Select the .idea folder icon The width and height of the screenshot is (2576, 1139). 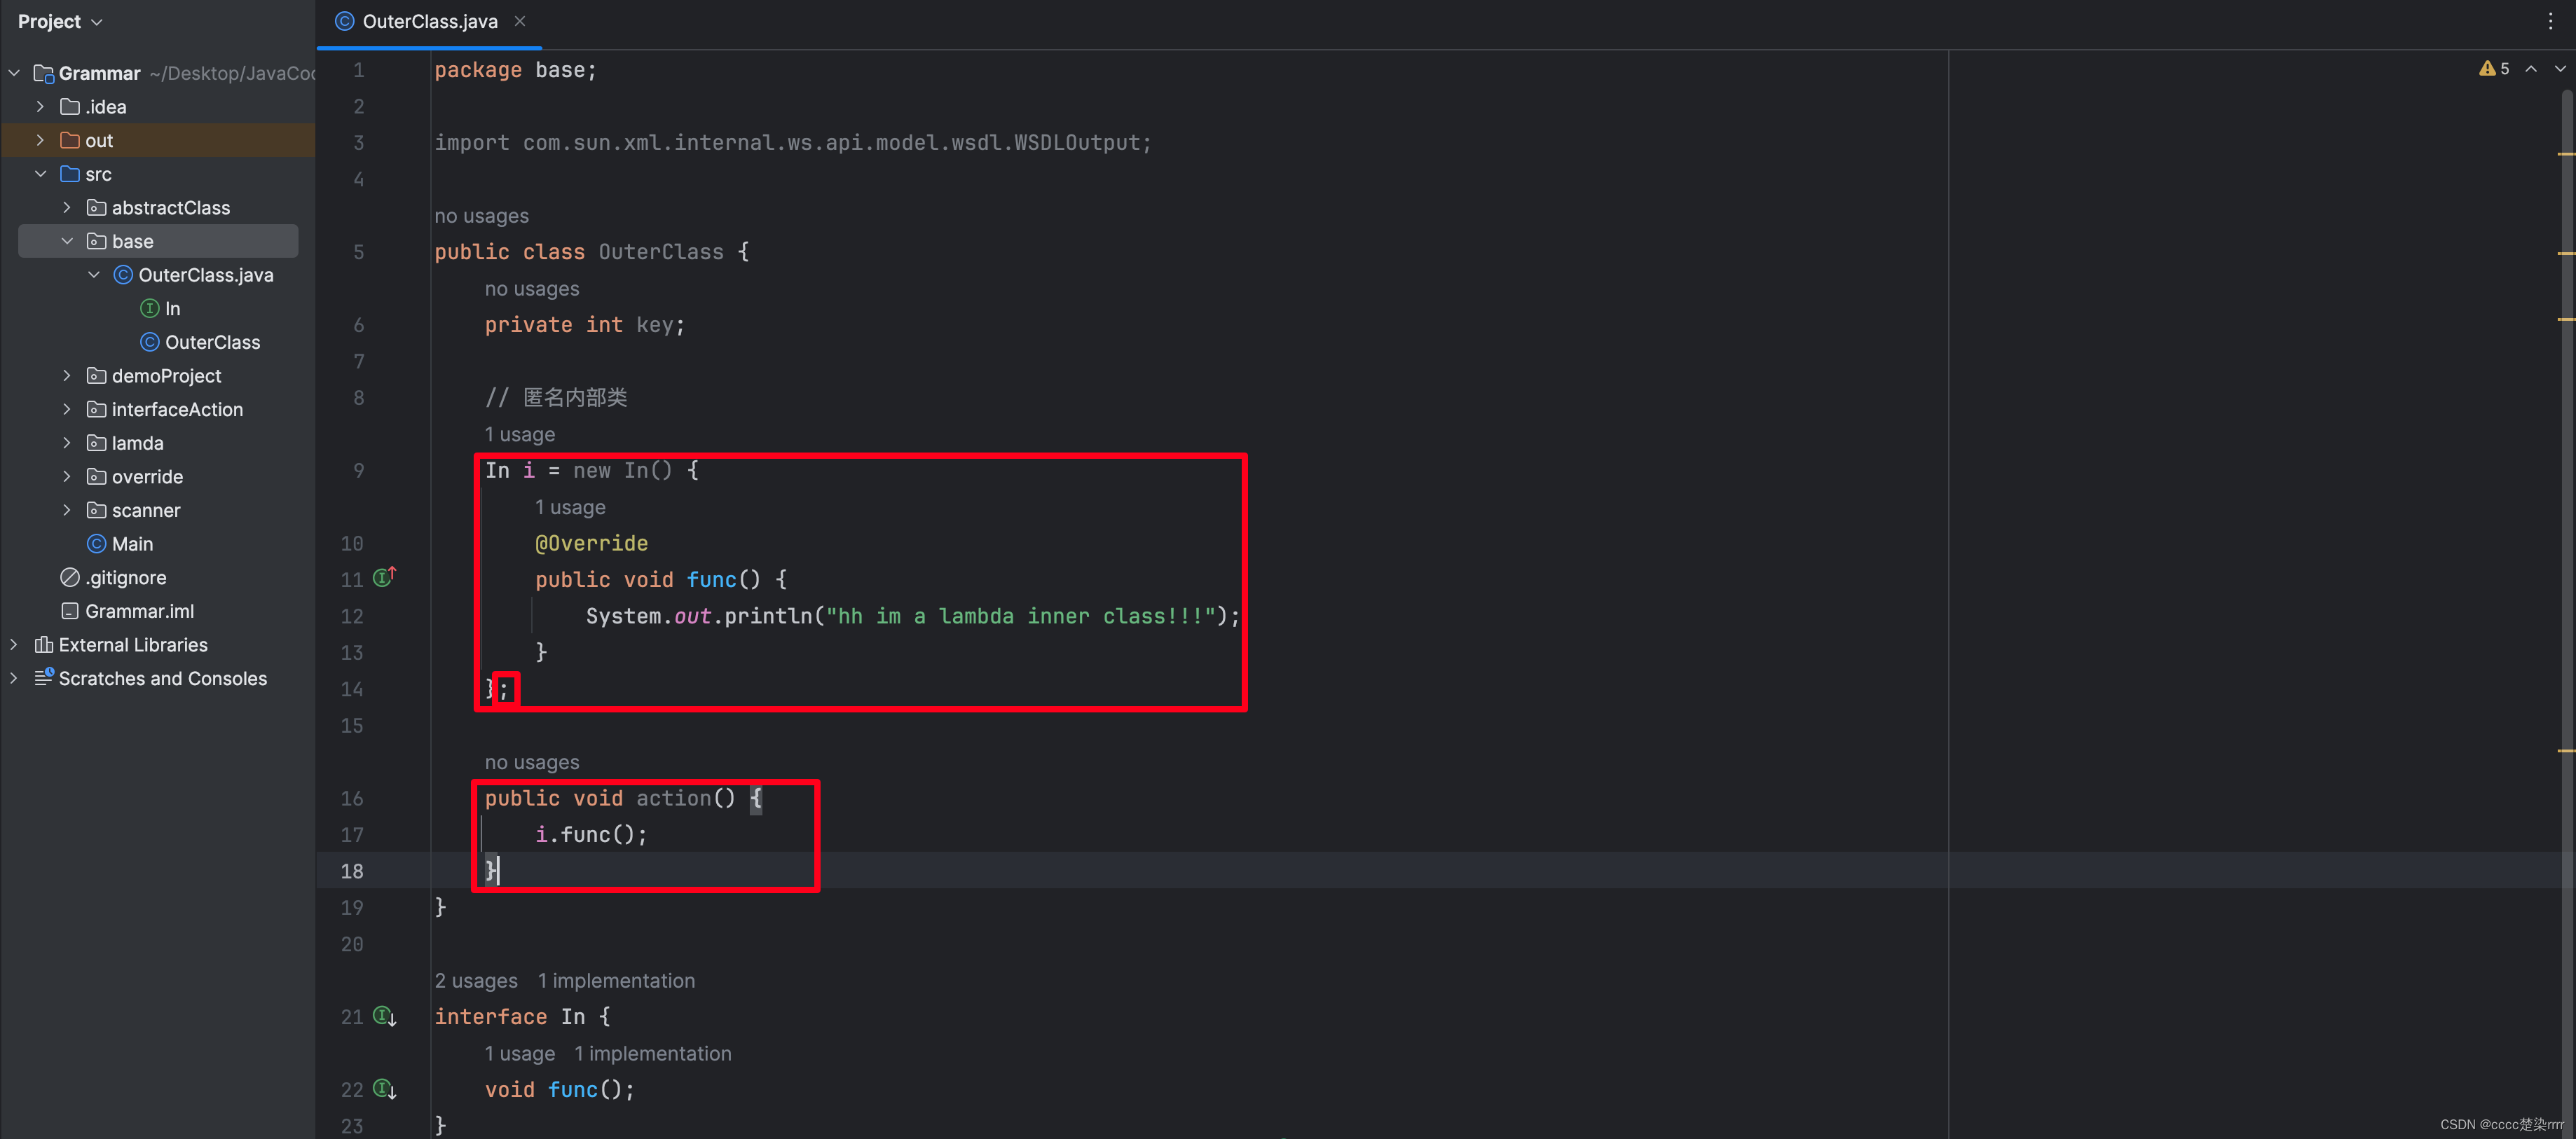(x=70, y=107)
